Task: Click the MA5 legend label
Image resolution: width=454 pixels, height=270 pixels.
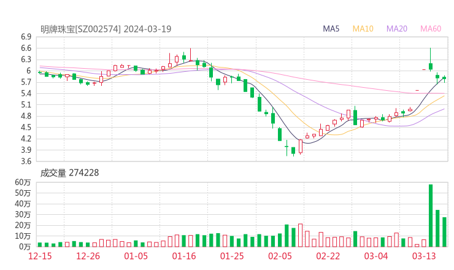Action: [331, 29]
